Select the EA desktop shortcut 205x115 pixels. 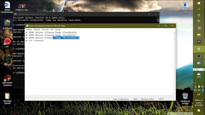(7, 42)
